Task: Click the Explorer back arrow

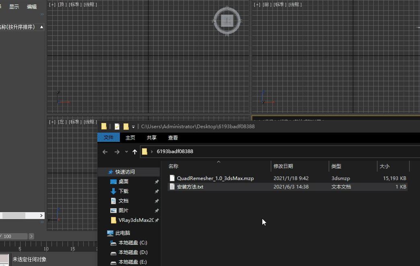Action: pyautogui.click(x=105, y=152)
